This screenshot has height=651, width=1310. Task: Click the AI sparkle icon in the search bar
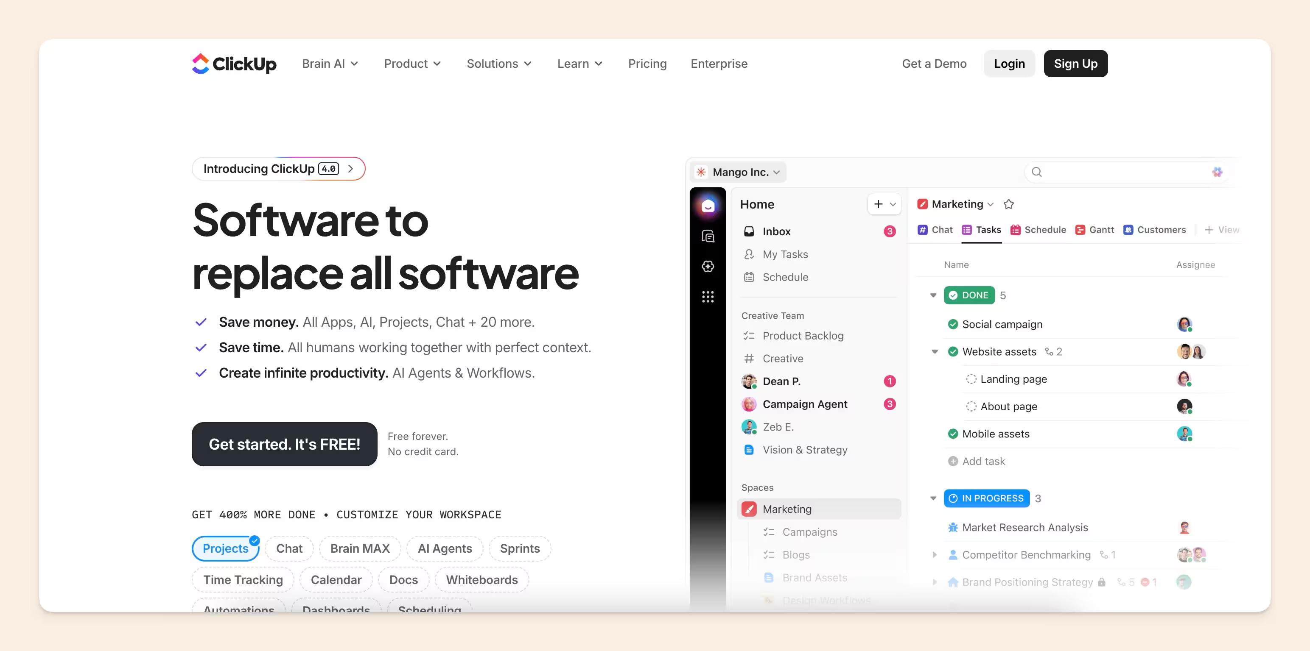tap(1217, 172)
